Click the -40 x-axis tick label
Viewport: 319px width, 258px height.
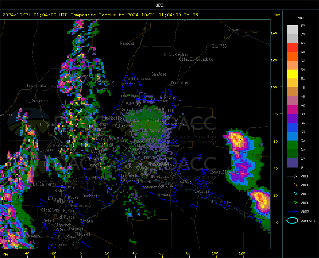pyautogui.click(x=26, y=253)
